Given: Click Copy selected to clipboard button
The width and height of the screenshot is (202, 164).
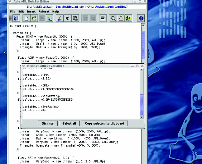Looking at the screenshot, I should (x=104, y=123).
